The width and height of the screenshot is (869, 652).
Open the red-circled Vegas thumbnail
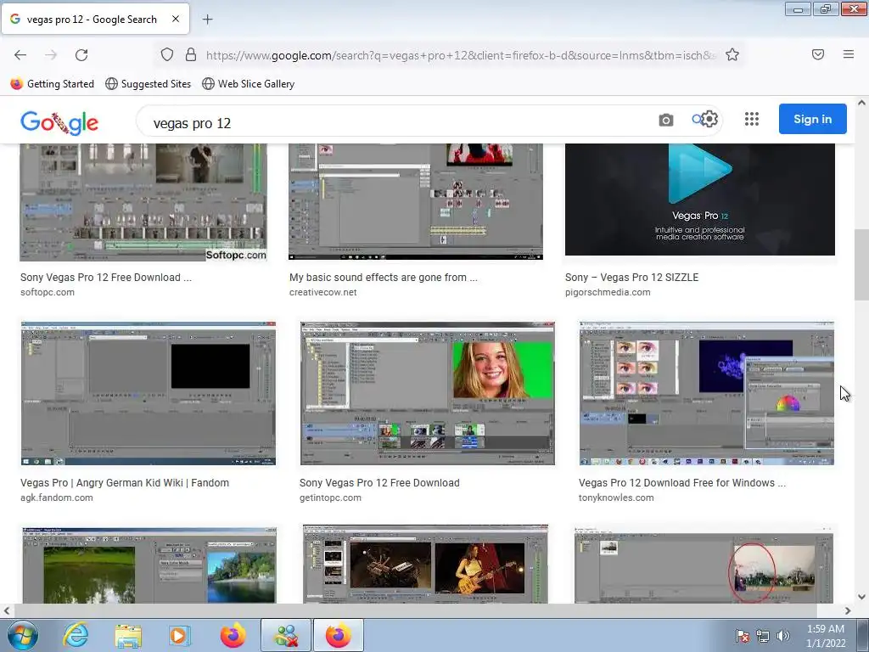click(x=704, y=565)
